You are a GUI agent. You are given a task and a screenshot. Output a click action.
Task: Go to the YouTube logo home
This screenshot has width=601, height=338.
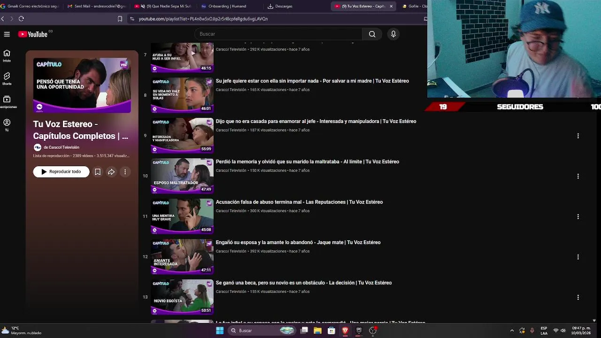tap(34, 34)
